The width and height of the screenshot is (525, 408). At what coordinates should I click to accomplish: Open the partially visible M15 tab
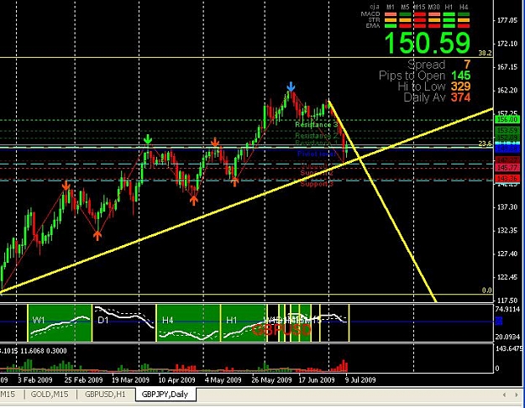[x=8, y=395]
